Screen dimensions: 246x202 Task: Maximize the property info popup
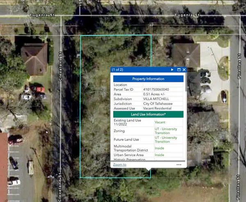point(179,70)
